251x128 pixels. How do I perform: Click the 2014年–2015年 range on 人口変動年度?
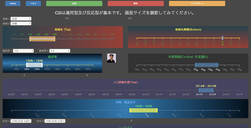point(206,90)
